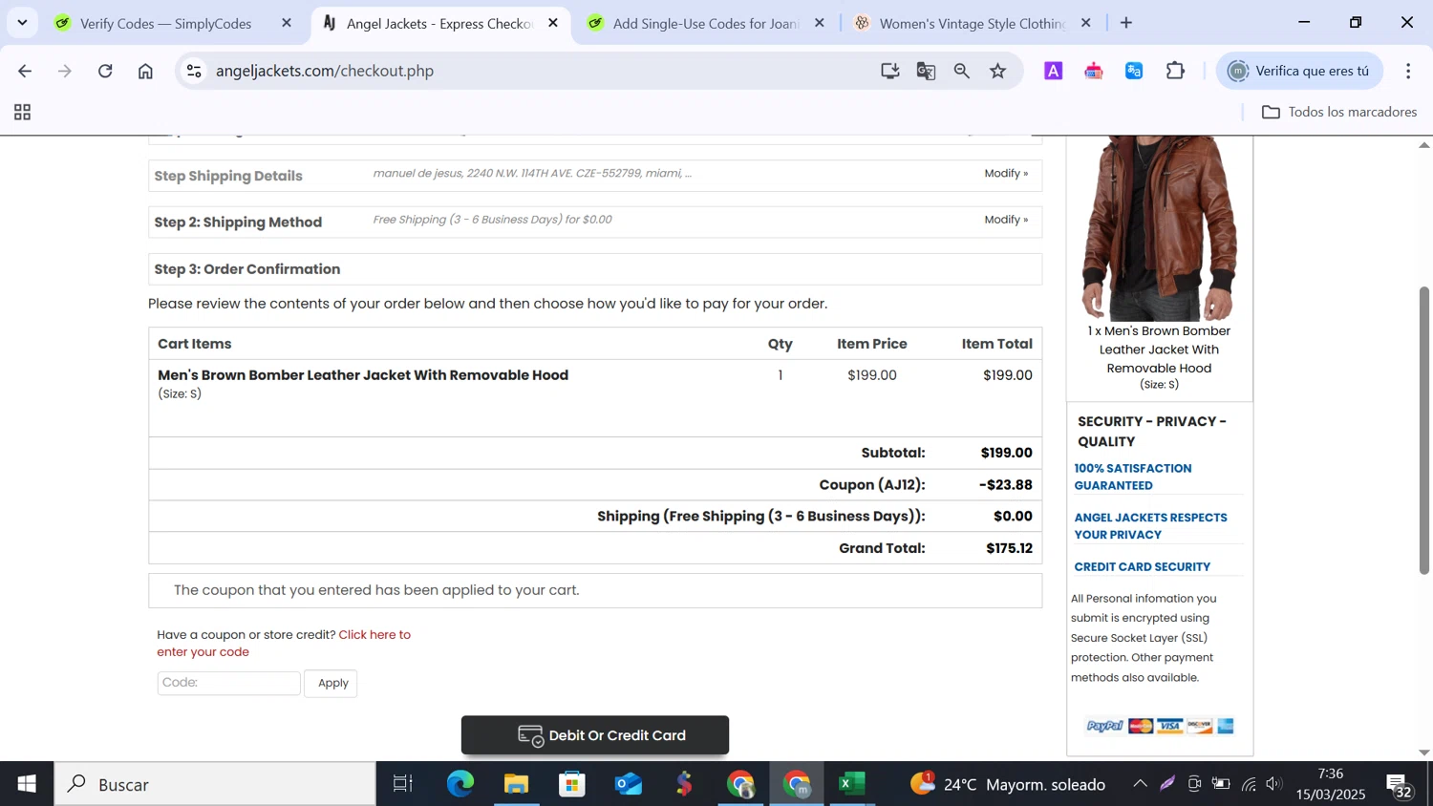Open the purple A extension
The width and height of the screenshot is (1433, 806).
click(1053, 71)
